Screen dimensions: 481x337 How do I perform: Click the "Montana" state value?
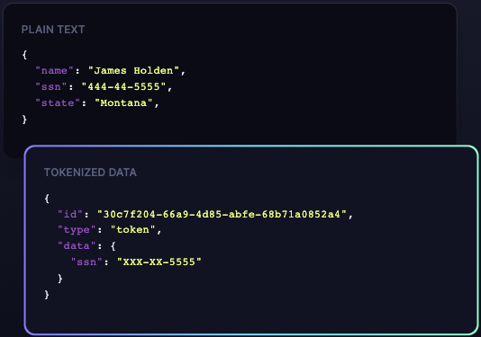123,102
